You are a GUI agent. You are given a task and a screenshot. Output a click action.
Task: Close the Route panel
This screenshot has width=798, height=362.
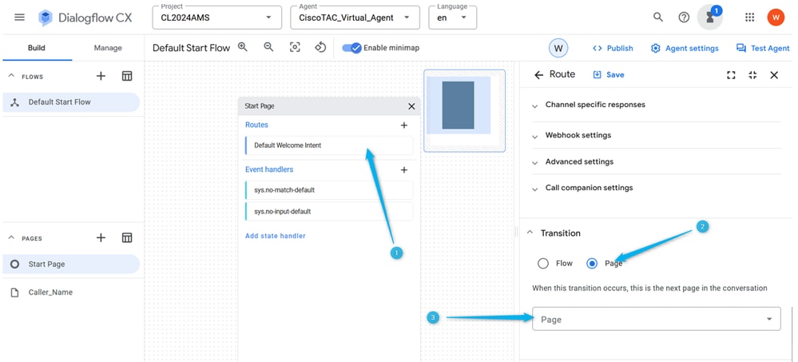[774, 75]
